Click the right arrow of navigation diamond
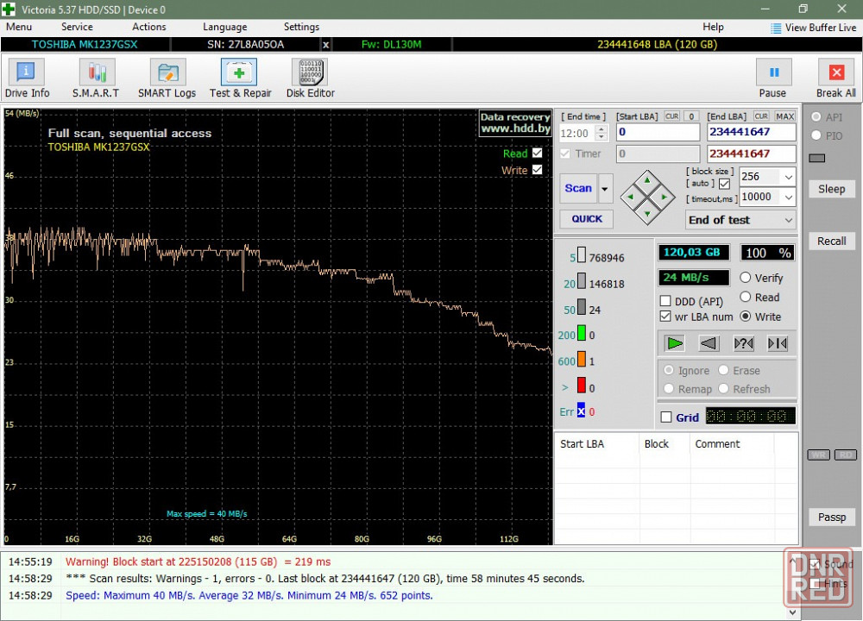Image resolution: width=863 pixels, height=621 pixels. tap(665, 197)
